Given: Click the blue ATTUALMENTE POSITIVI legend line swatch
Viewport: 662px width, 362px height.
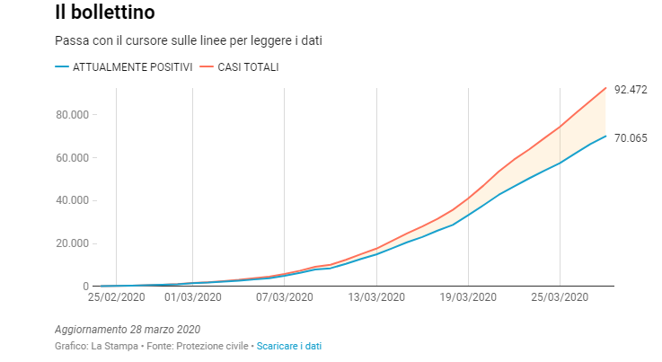Looking at the screenshot, I should click(62, 67).
